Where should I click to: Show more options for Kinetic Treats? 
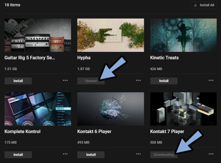point(211,80)
